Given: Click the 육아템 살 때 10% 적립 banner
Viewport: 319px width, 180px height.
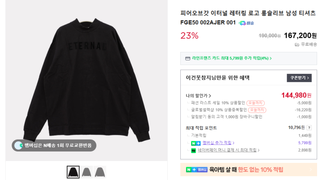Looking at the screenshot, I should pyautogui.click(x=248, y=170).
